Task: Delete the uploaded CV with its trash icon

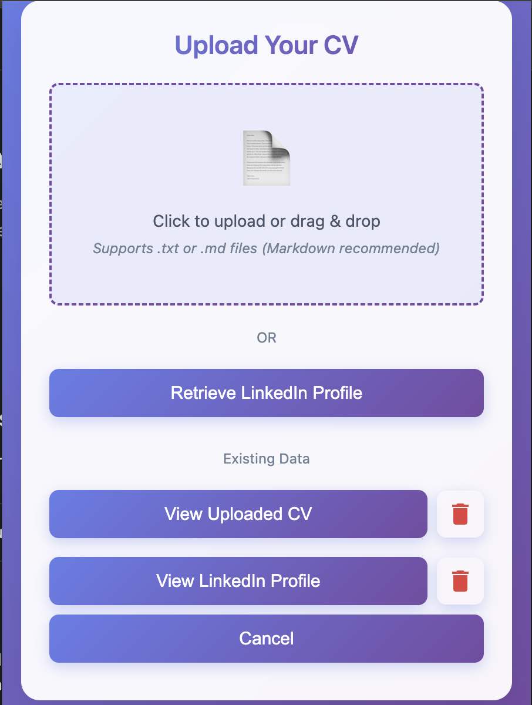Action: click(460, 514)
